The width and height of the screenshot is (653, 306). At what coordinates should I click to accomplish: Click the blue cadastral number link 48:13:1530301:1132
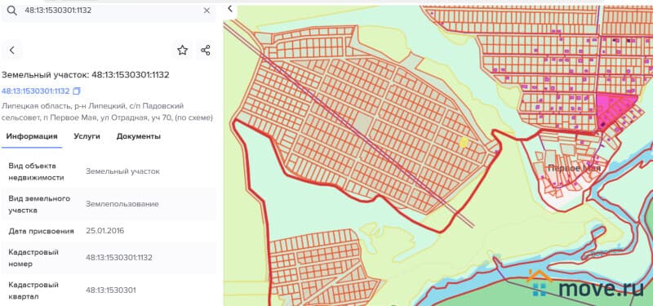point(35,91)
